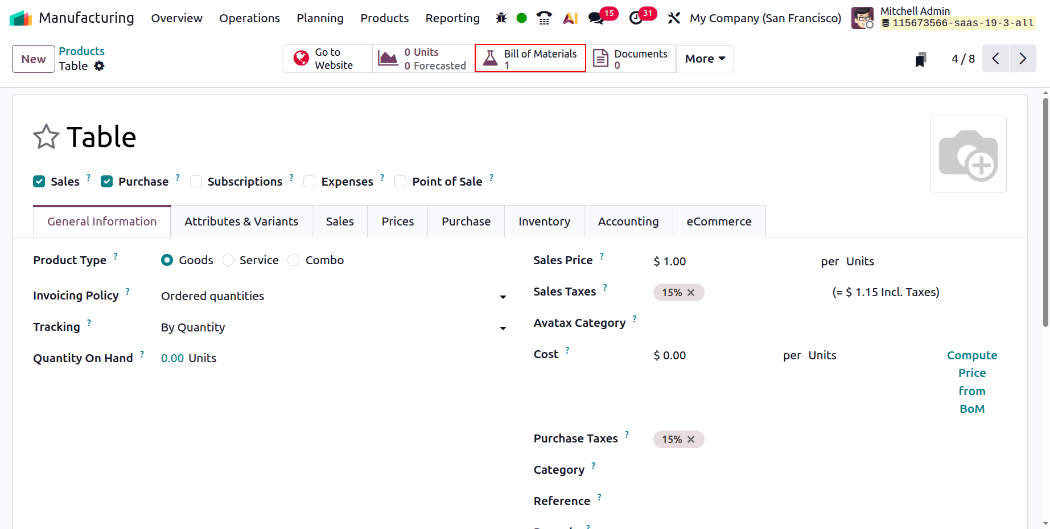Select the Goods product type
Screen dimensions: 1050x529
[167, 260]
